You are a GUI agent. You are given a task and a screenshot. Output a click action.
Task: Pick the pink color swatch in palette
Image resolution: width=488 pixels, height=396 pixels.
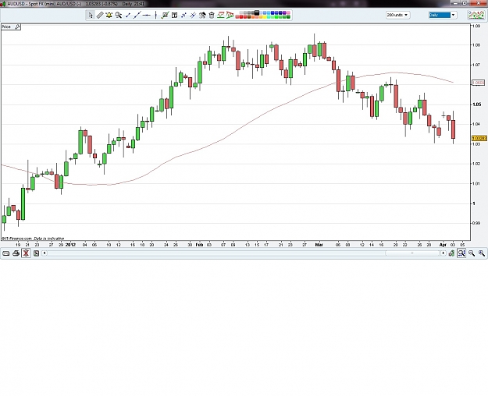click(288, 13)
